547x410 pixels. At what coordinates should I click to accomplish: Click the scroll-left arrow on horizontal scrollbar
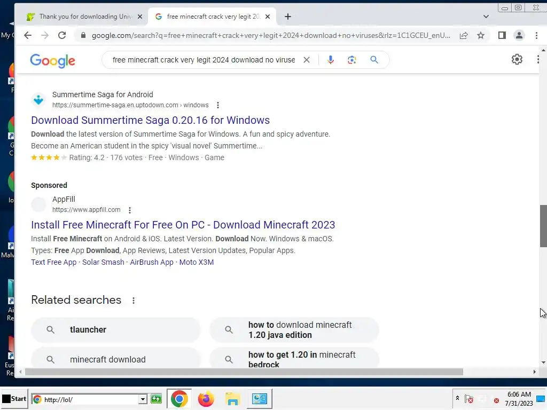tap(20, 372)
